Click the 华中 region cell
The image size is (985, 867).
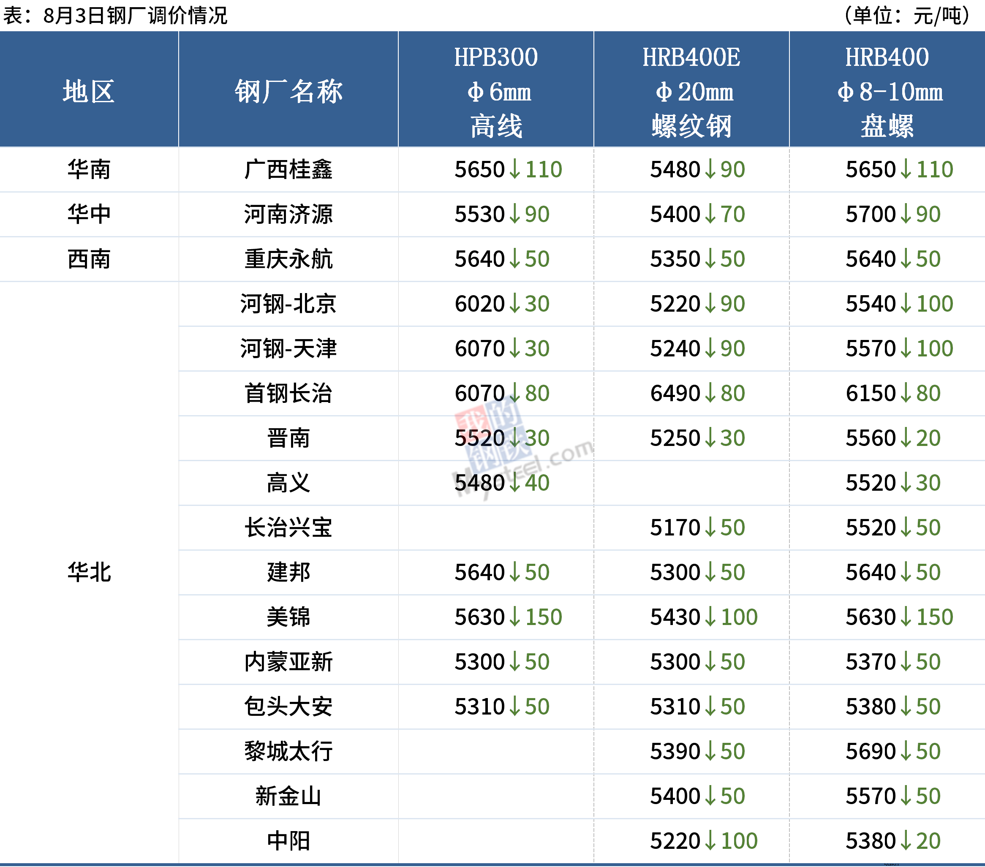click(89, 214)
